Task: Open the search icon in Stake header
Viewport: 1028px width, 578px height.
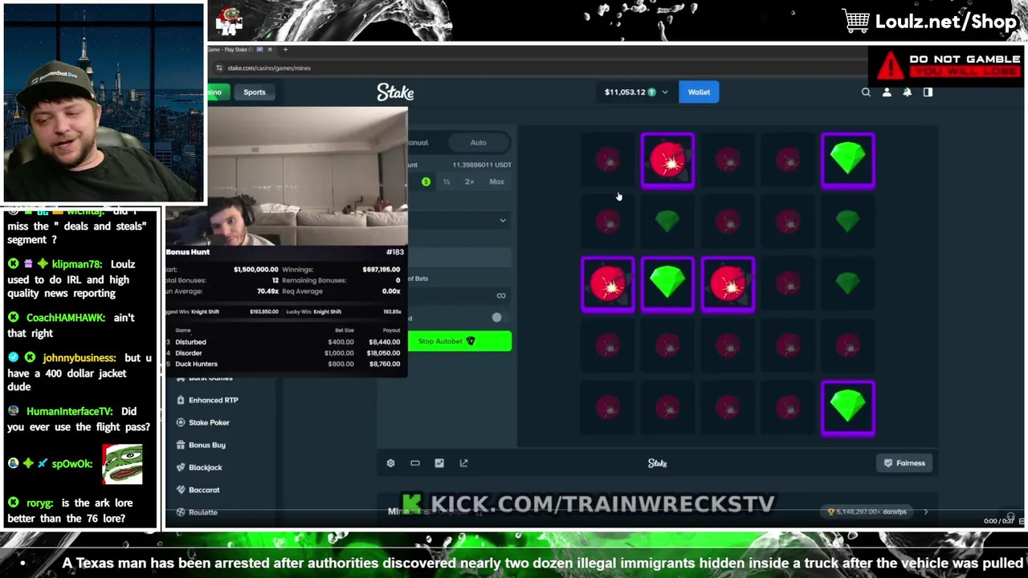Action: point(866,92)
